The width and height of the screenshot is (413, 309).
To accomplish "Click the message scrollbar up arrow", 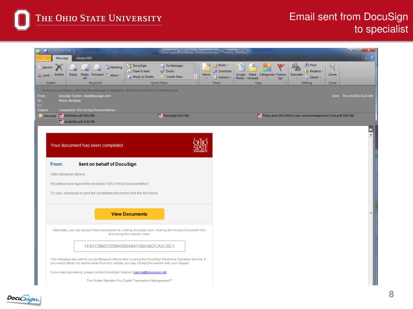I will tap(371, 135).
